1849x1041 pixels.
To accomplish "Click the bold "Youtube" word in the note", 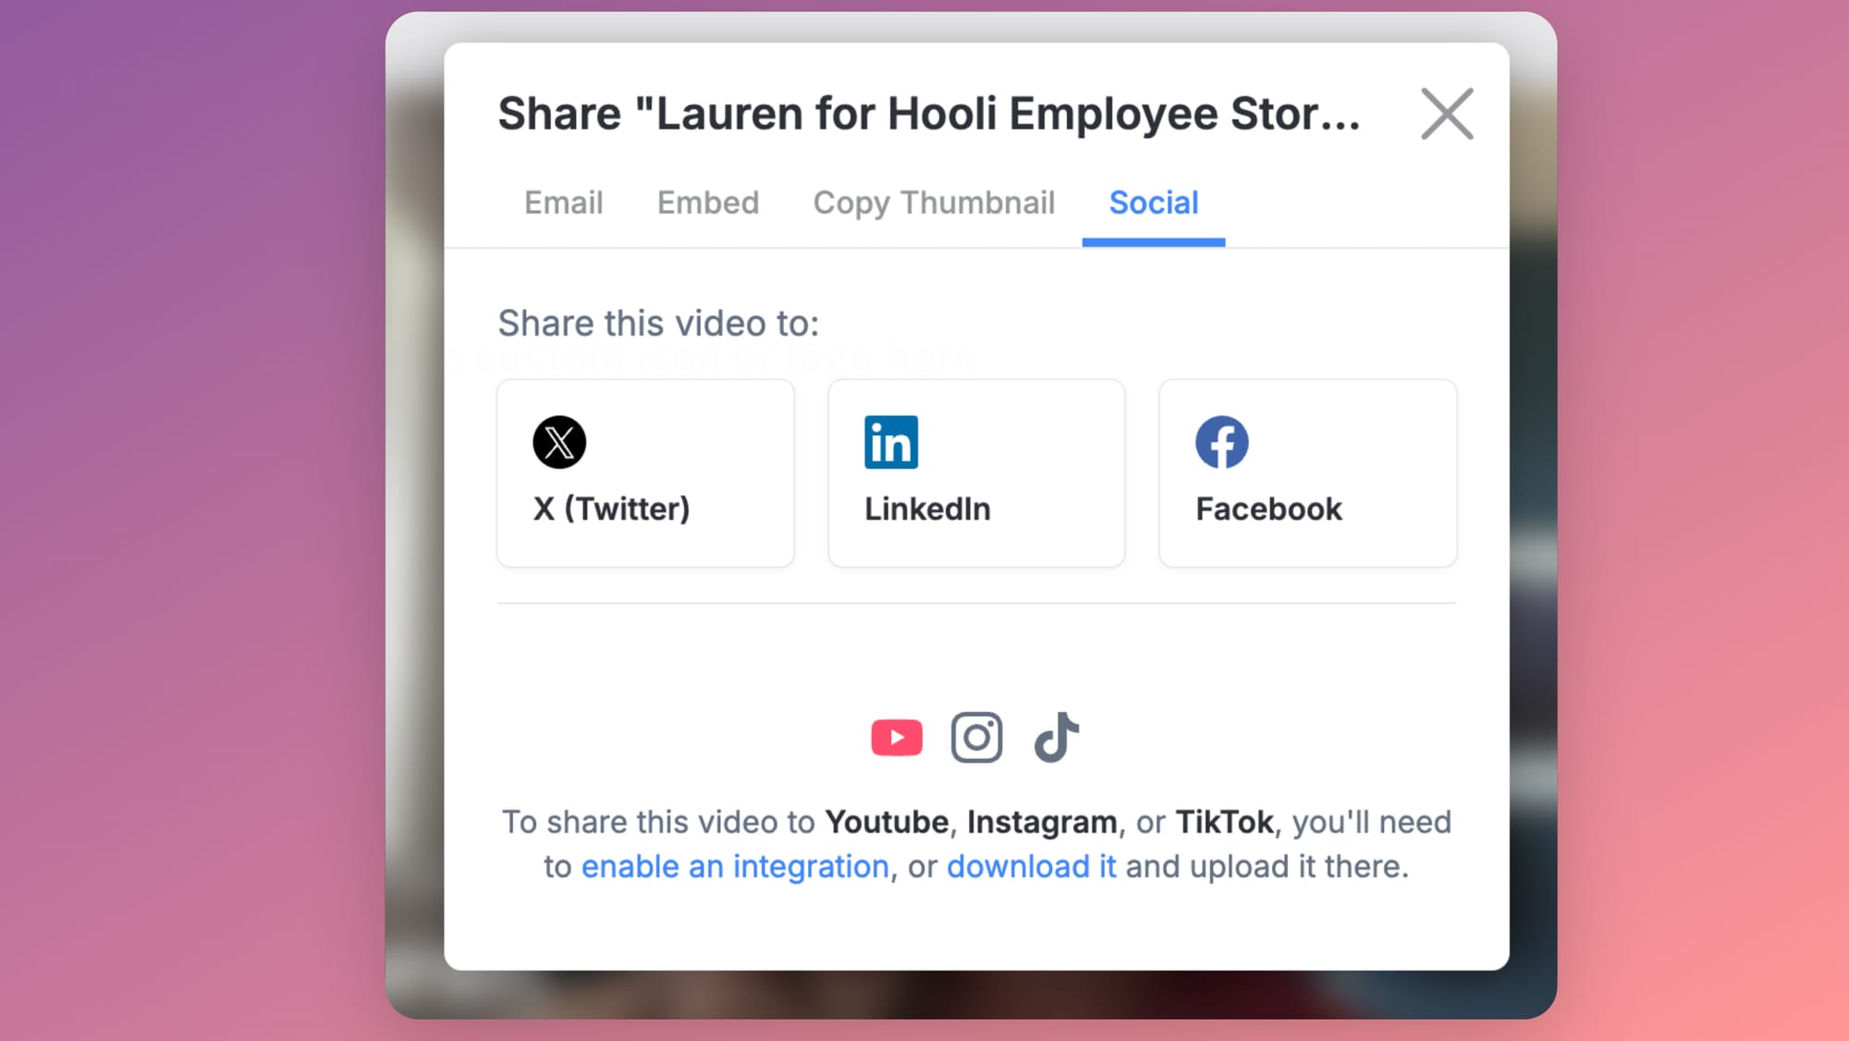I will (x=886, y=822).
